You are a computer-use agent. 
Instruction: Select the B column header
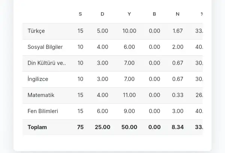click(x=154, y=14)
